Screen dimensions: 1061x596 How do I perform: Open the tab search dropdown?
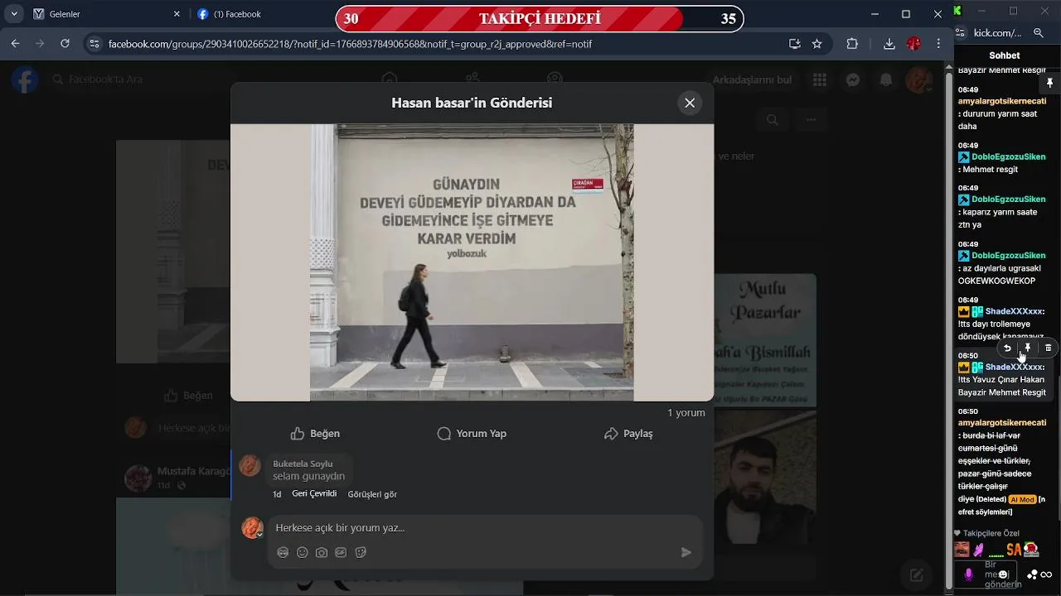(14, 14)
